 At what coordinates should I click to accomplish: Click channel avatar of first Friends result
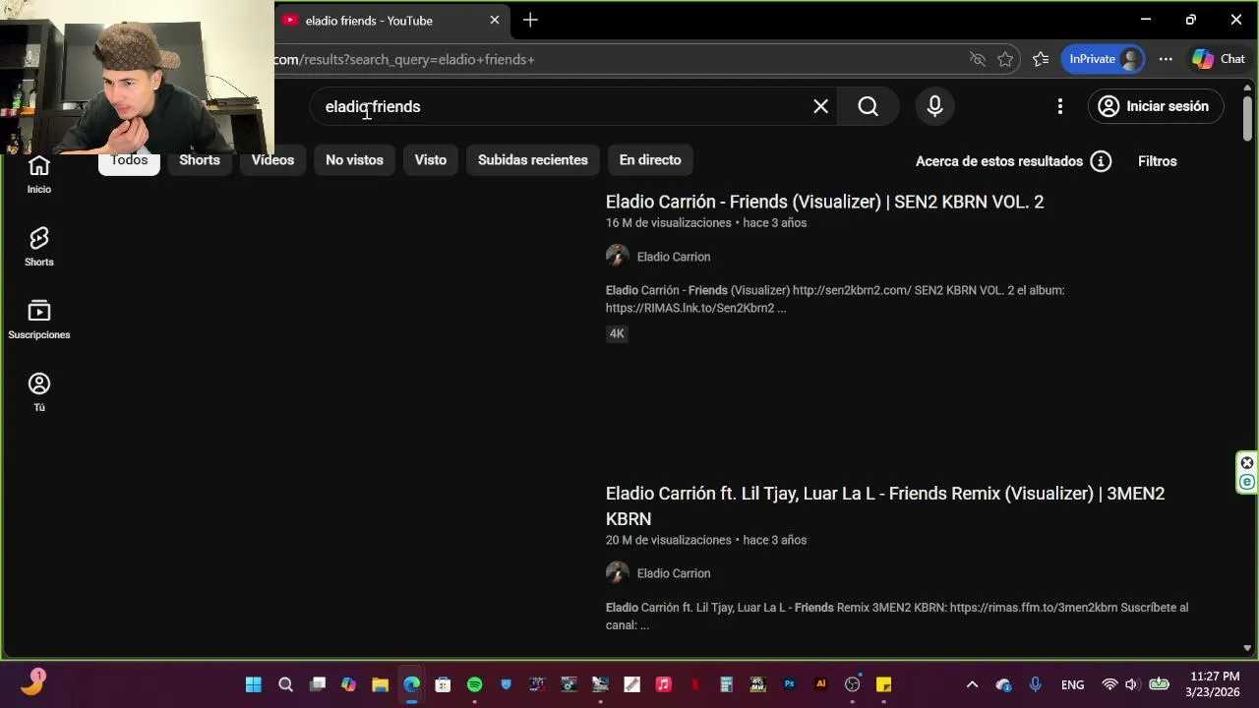click(617, 257)
